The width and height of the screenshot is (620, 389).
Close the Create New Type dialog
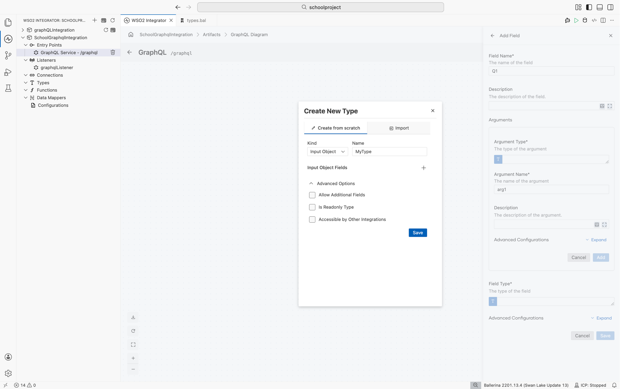[x=433, y=111]
